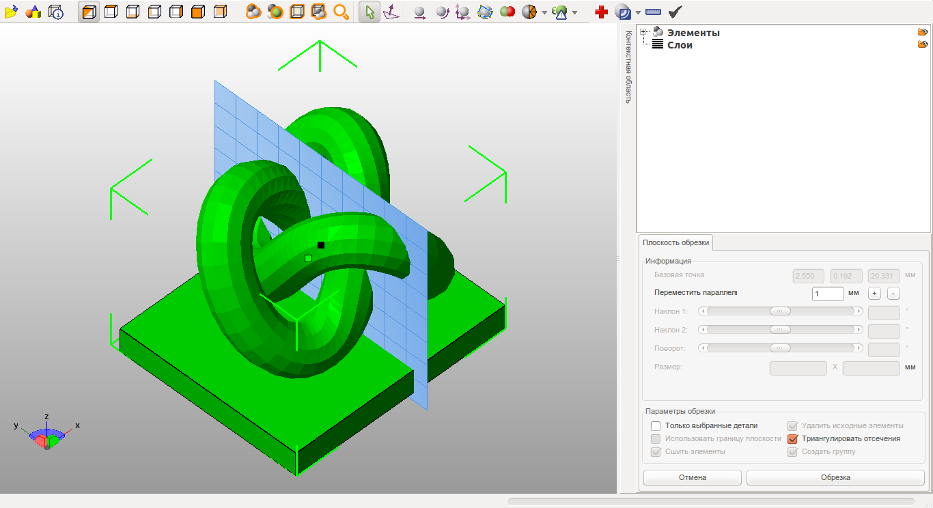The image size is (933, 508).
Task: Click the folder icon in the Элементы row
Action: click(x=923, y=32)
